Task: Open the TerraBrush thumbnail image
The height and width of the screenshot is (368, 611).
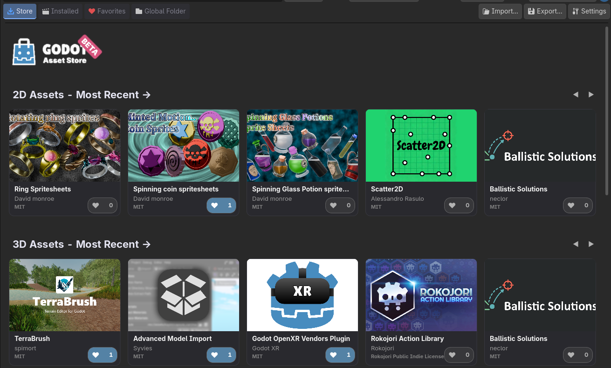Action: (65, 295)
